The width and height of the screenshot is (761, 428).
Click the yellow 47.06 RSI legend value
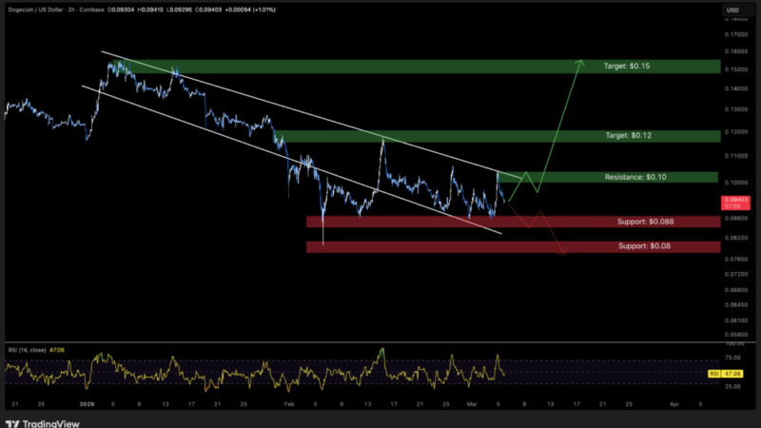[57, 350]
